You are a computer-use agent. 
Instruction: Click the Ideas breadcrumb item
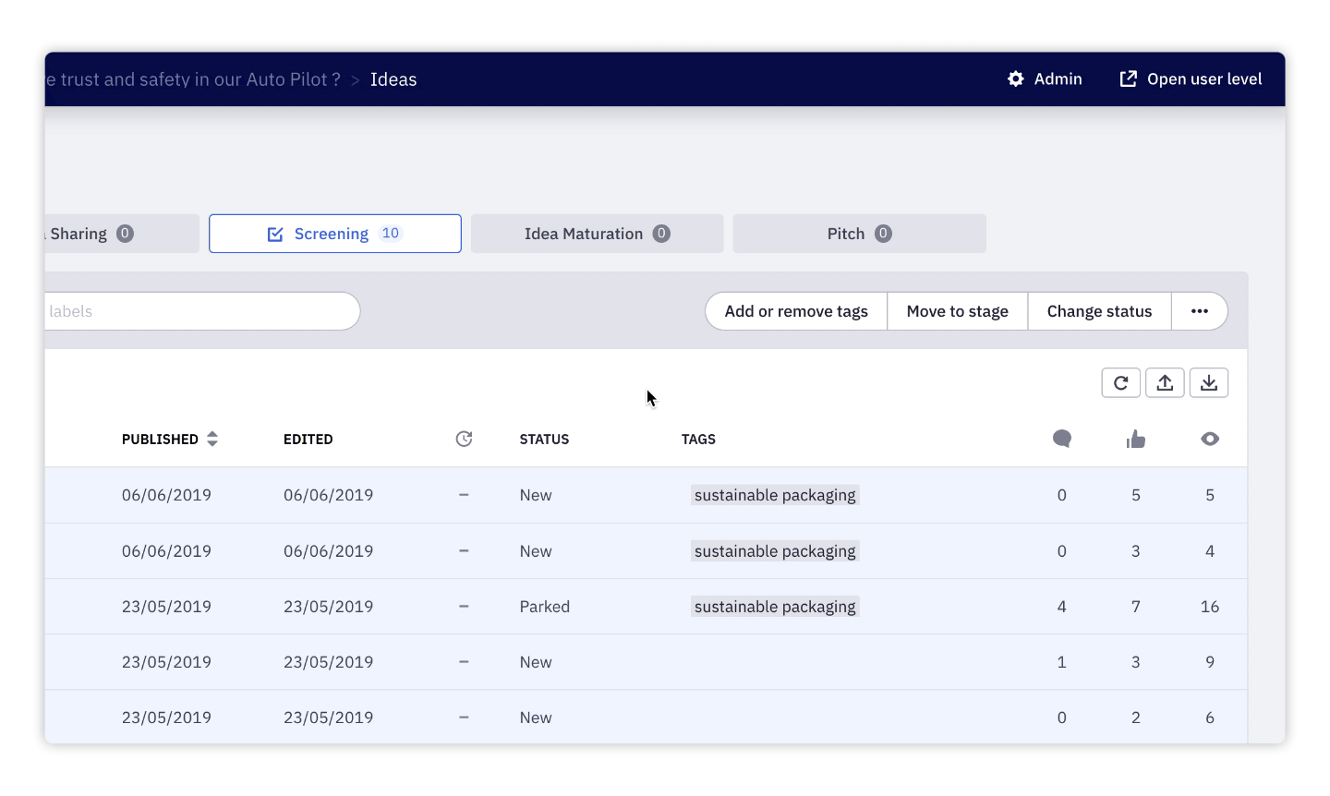(393, 79)
